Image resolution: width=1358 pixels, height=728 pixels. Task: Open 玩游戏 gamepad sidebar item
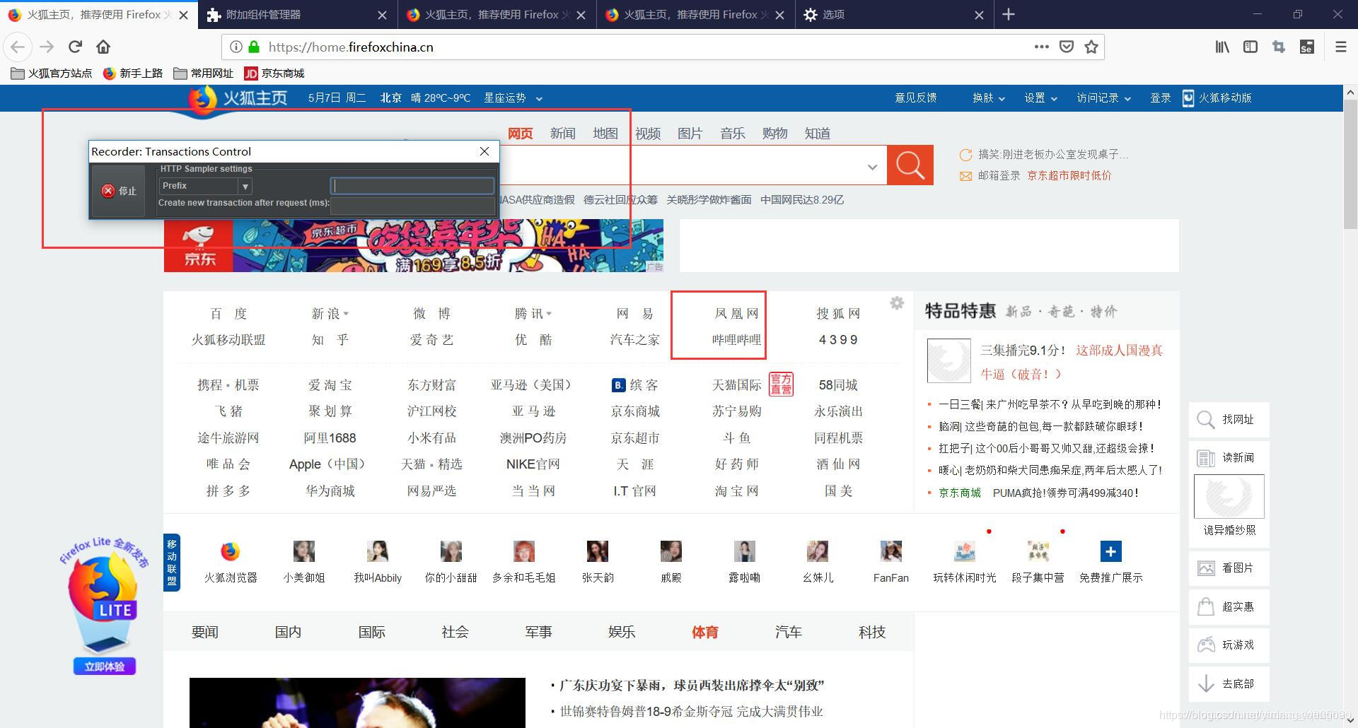click(x=1229, y=645)
